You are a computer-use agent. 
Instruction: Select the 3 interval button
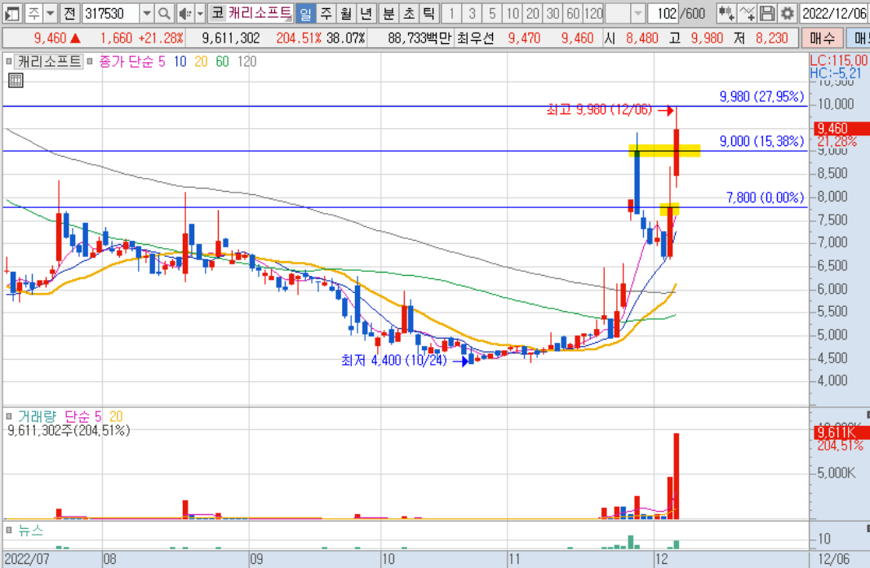pyautogui.click(x=472, y=13)
